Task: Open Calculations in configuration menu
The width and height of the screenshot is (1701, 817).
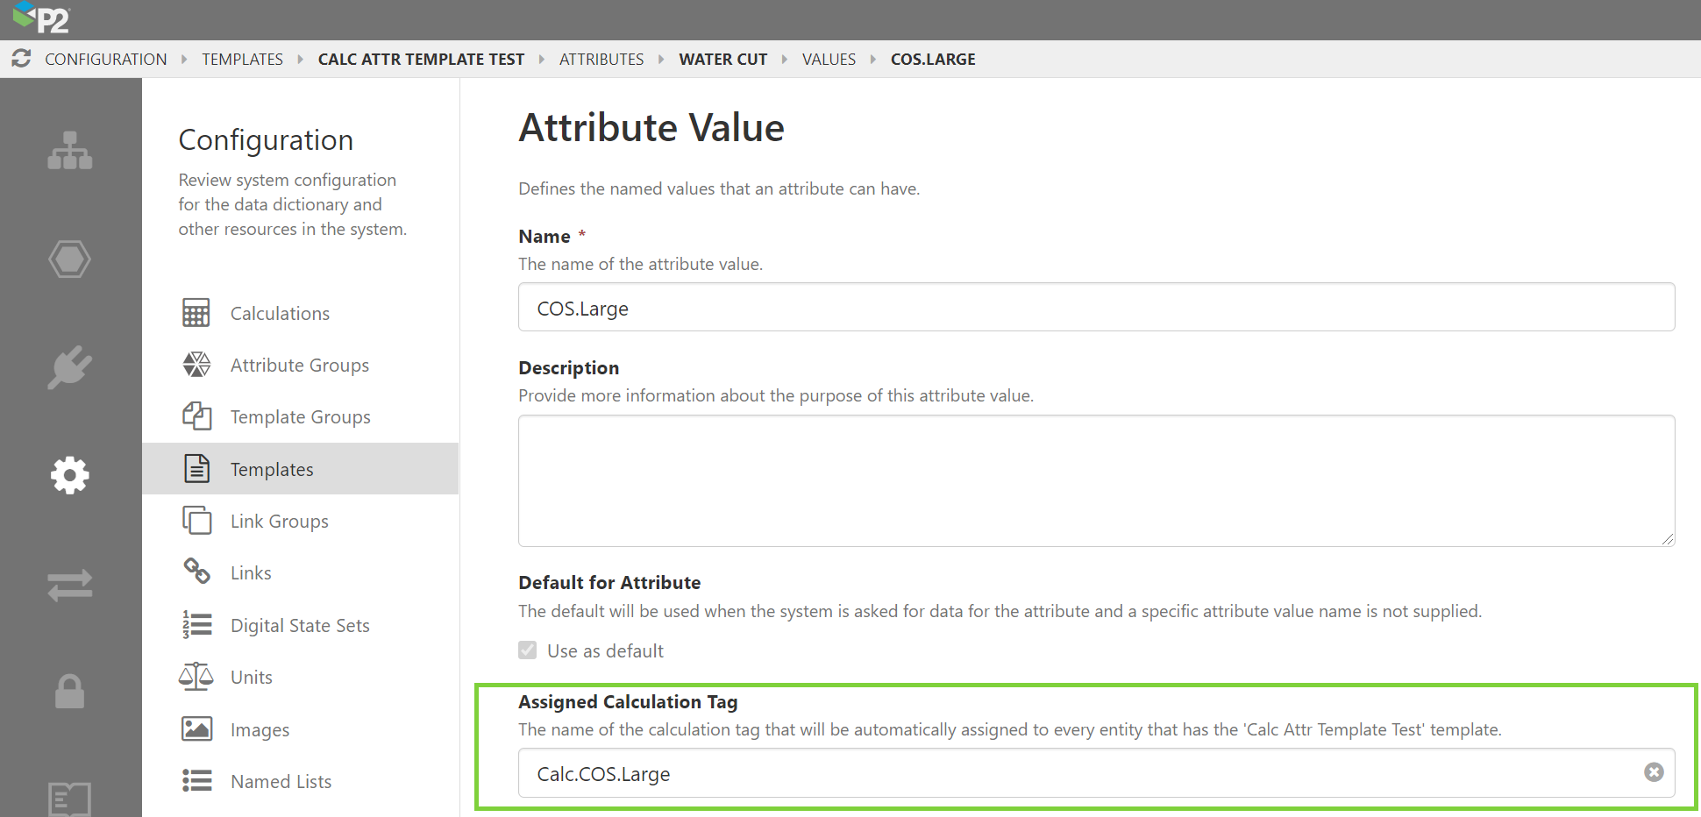Action: [x=280, y=314]
